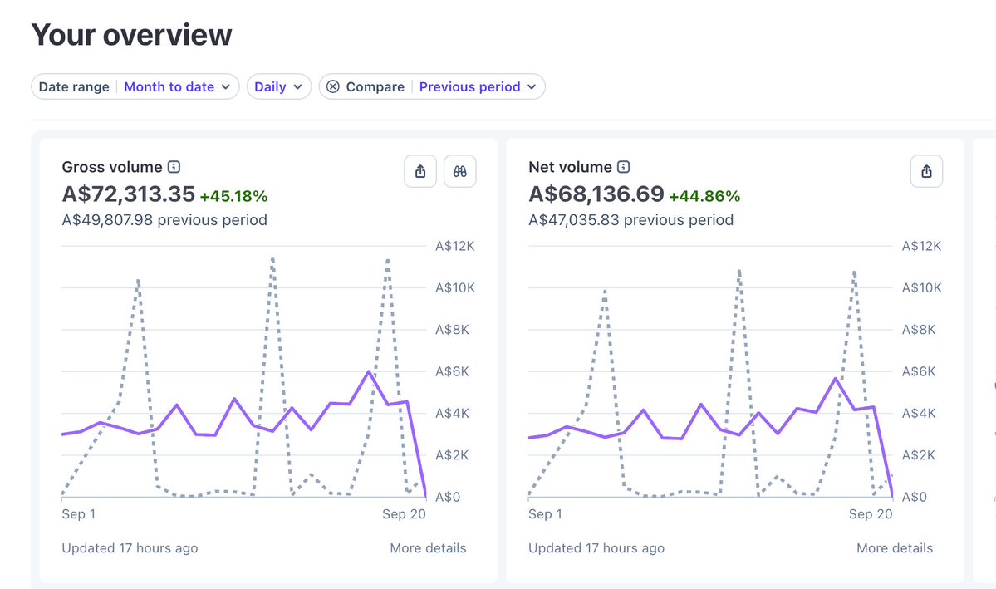Click the A$6K axis label on Net volume chart
Viewport: 996px width, 589px height.
click(x=919, y=371)
